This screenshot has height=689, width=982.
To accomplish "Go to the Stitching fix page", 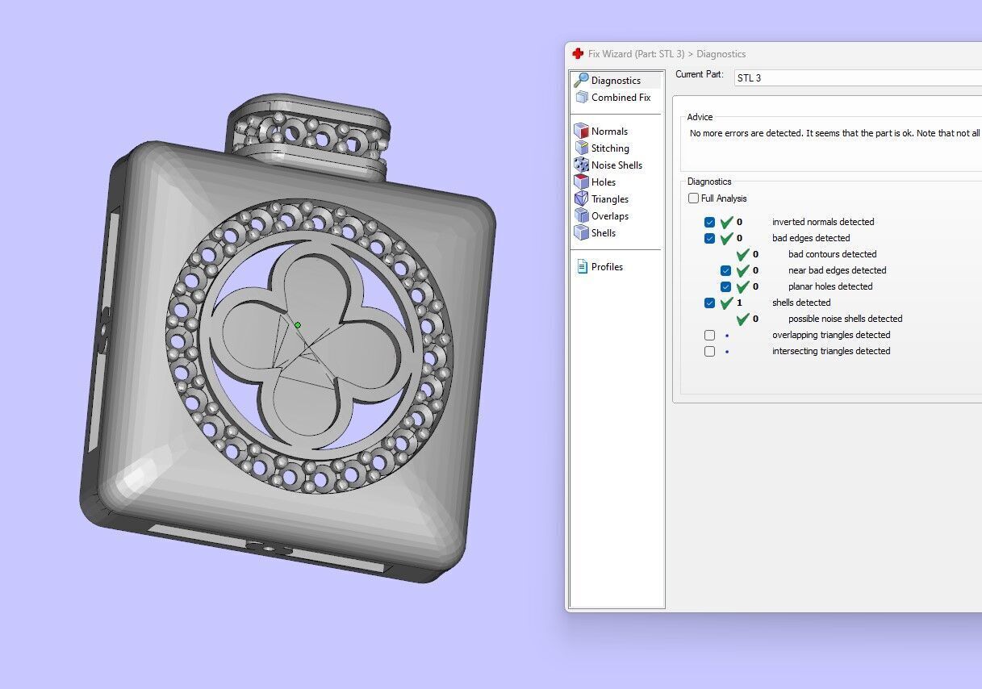I will 610,148.
